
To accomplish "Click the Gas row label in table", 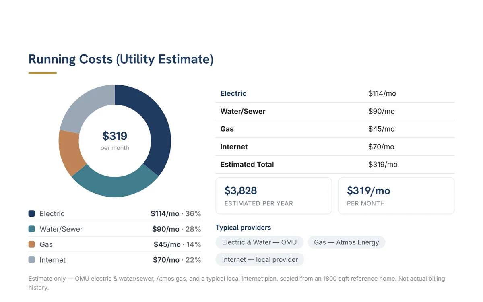I will point(227,129).
